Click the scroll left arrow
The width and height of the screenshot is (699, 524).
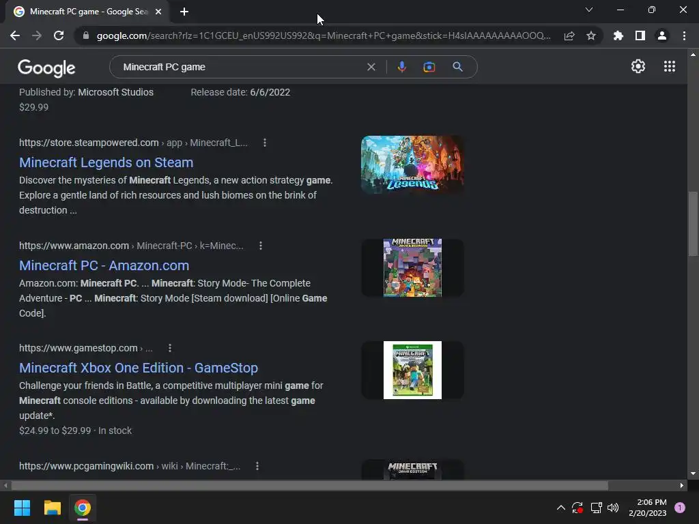click(5, 485)
